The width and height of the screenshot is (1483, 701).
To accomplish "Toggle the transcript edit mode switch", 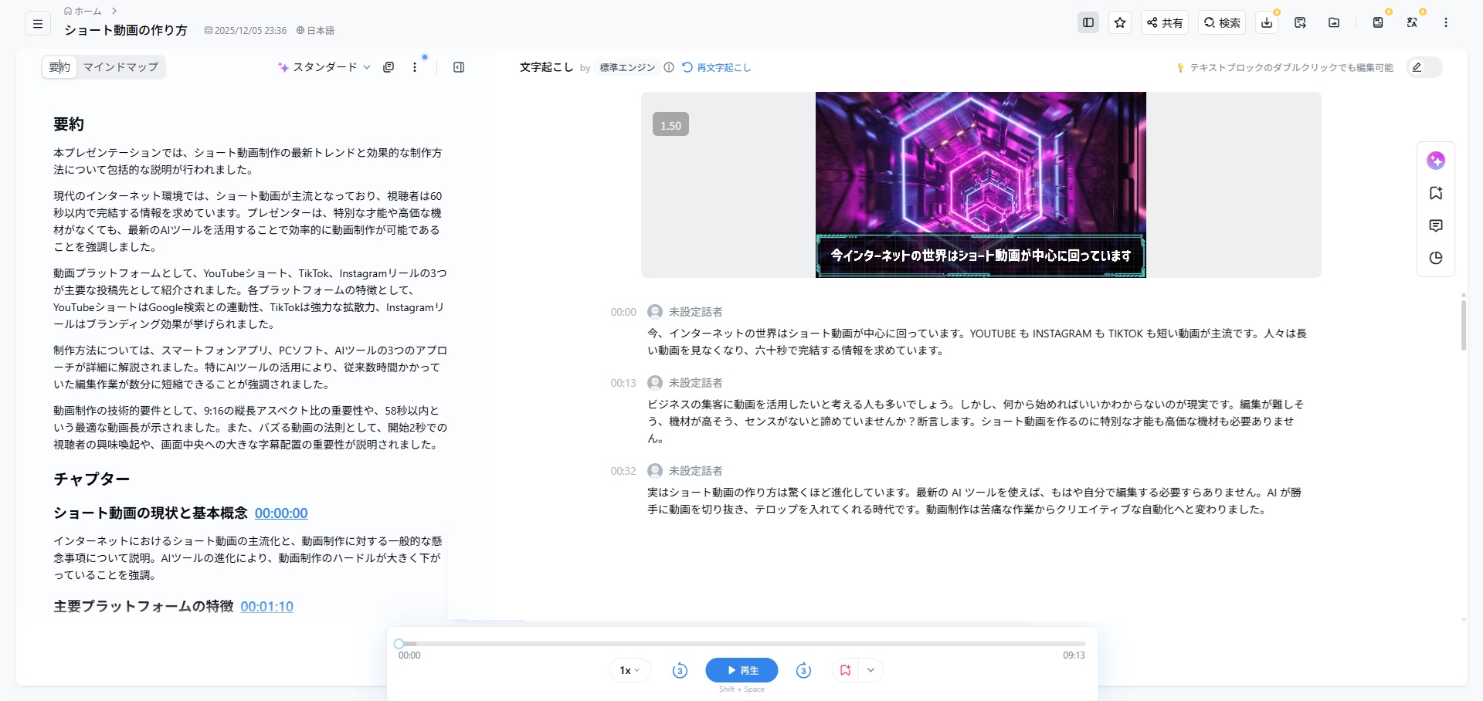I will (x=1424, y=67).
